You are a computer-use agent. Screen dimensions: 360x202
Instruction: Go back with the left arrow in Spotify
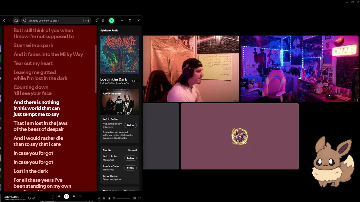(x=4, y=20)
